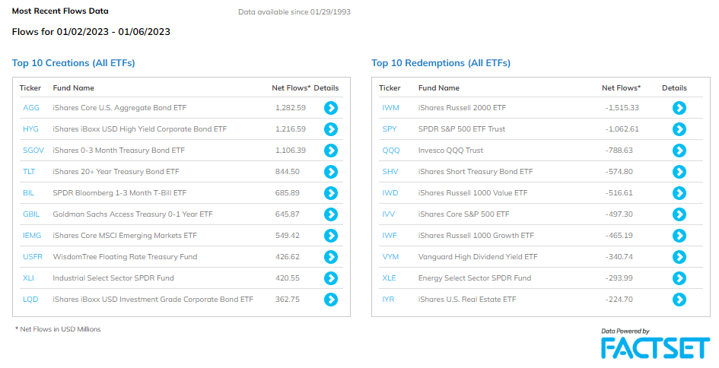
Task: Open details arrow for IWF row
Action: pos(679,236)
